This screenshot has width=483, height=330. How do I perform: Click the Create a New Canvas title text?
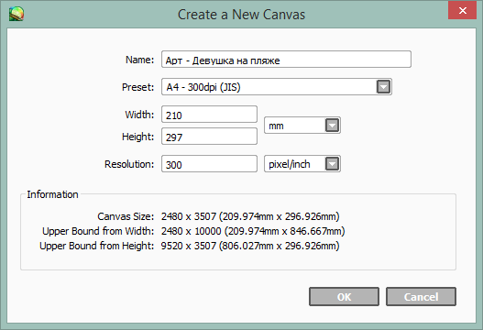point(241,15)
